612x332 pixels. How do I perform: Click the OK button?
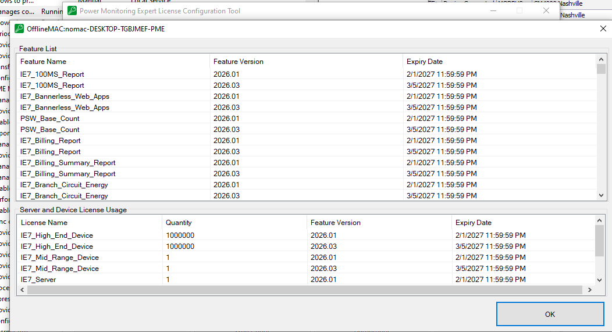550,314
